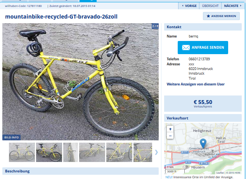Select fifth thumbnail showing frame closeup
Viewport: 246px width, 179px height.
coord(119,152)
